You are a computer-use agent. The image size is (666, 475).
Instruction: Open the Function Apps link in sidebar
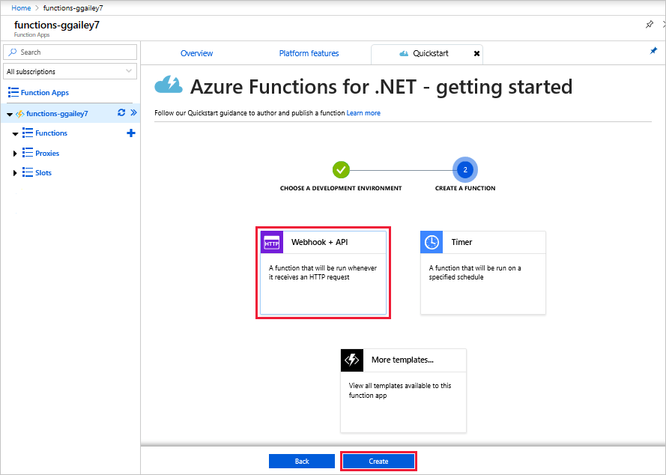click(45, 93)
